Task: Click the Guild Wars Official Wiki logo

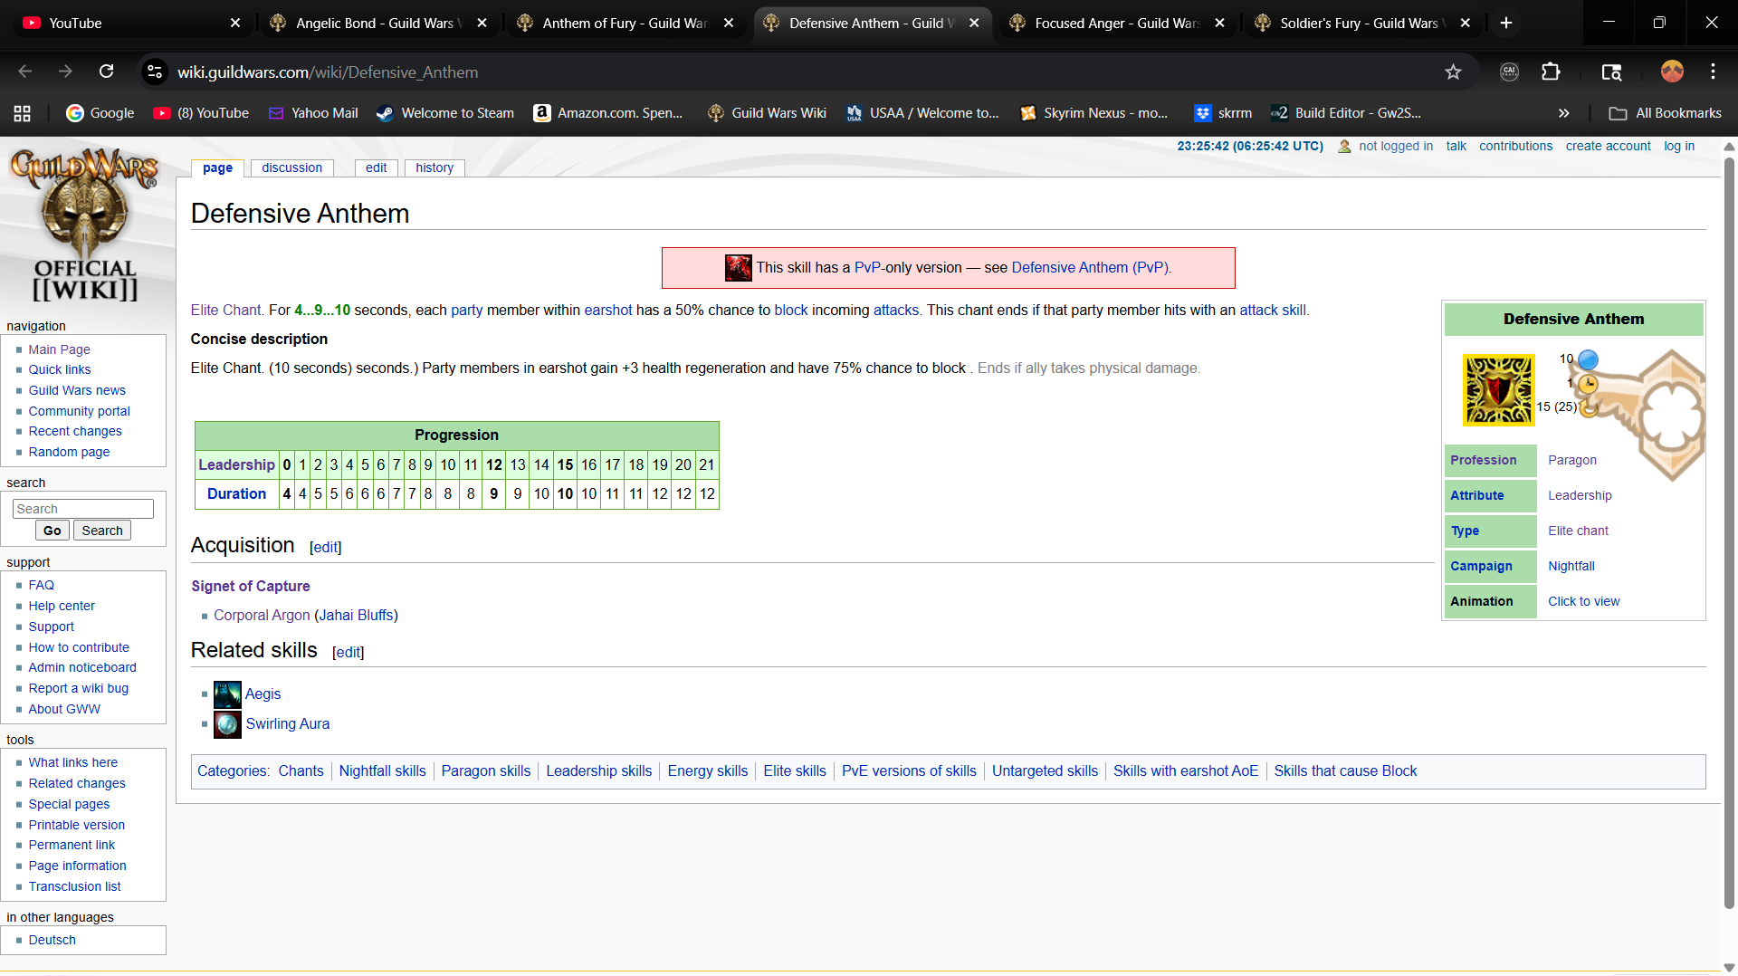Action: (x=85, y=225)
